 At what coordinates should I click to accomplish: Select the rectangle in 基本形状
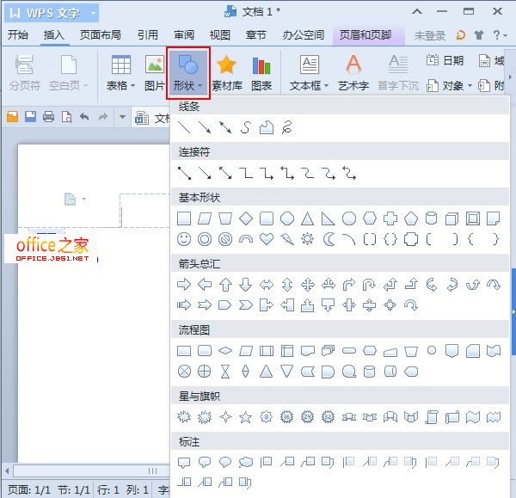click(x=184, y=218)
